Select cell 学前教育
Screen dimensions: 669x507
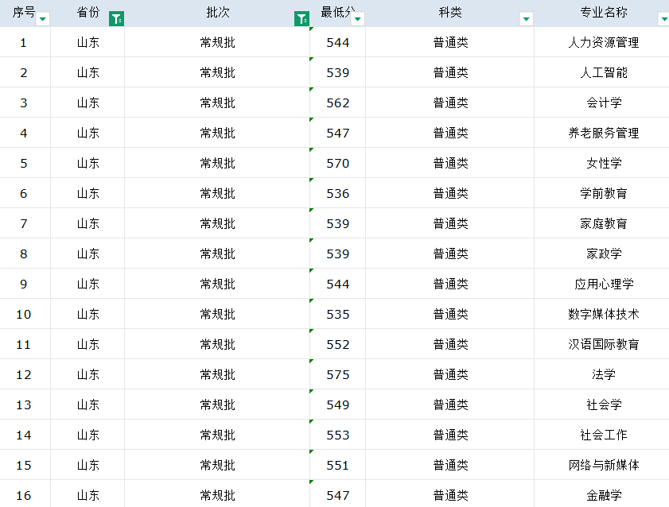coord(601,193)
